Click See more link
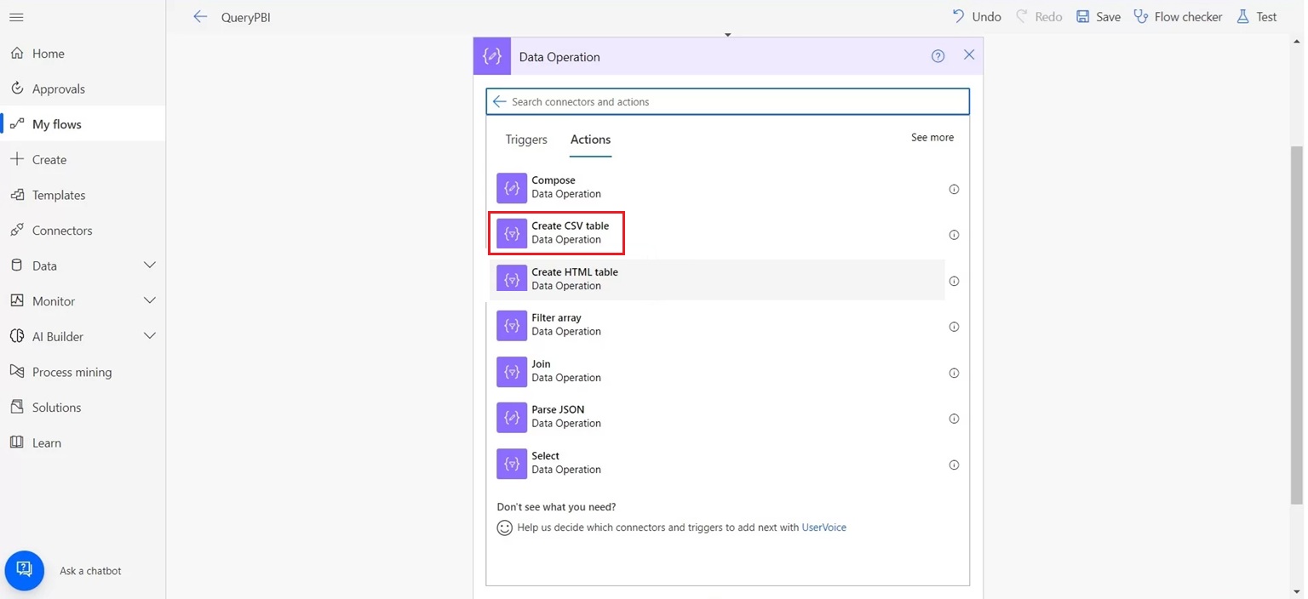Image resolution: width=1308 pixels, height=599 pixels. click(x=932, y=137)
